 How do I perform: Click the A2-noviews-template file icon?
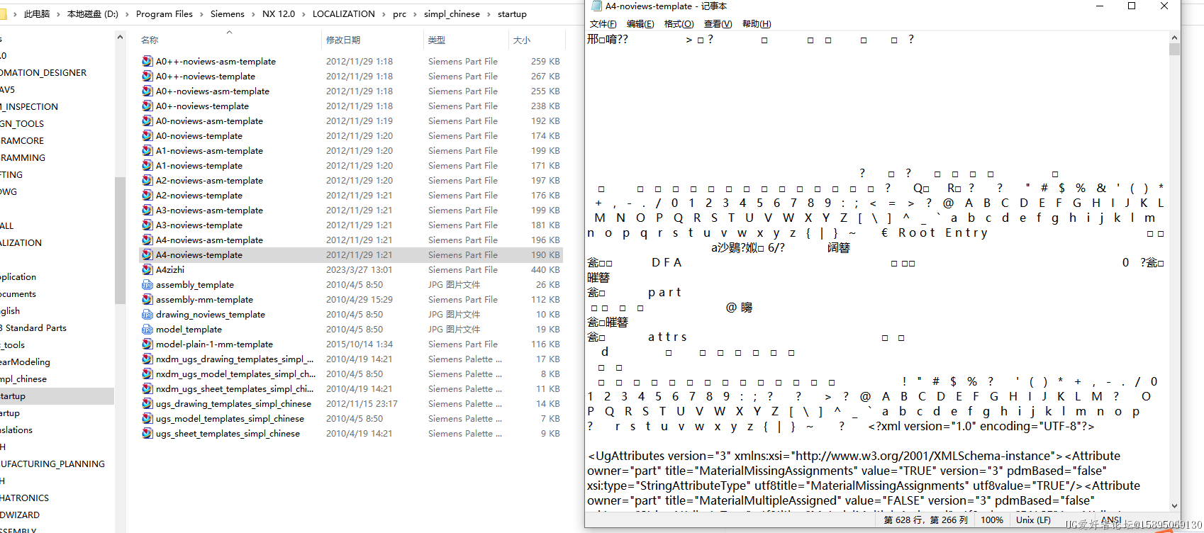point(147,195)
